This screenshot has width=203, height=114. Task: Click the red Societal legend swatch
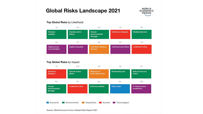[100, 103]
